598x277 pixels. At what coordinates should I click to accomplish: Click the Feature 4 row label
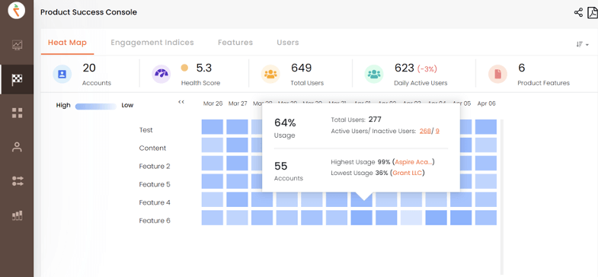[x=155, y=202]
